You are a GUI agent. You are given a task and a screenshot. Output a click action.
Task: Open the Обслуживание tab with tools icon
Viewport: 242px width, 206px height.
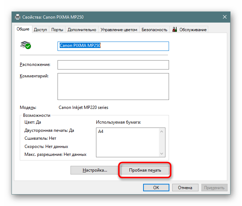point(190,30)
